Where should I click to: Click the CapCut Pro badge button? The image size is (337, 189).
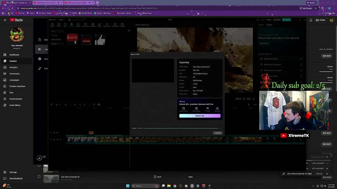[x=269, y=20]
